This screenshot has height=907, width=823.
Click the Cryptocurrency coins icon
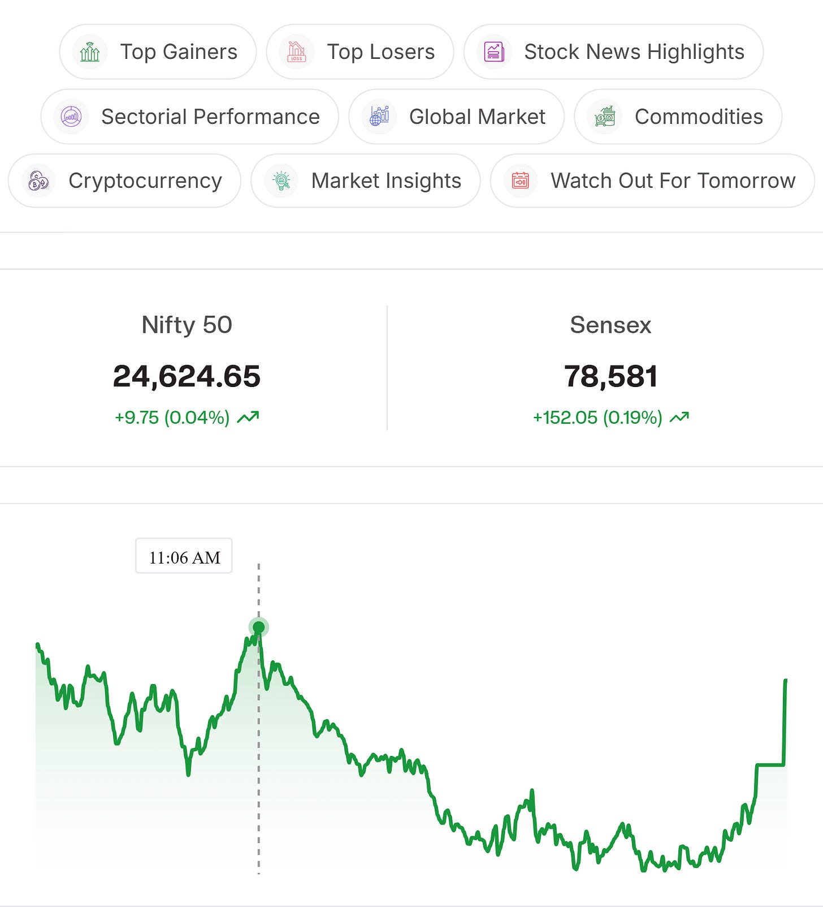[x=38, y=181]
